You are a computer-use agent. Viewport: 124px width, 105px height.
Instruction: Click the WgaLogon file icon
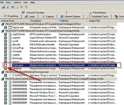click(10, 65)
